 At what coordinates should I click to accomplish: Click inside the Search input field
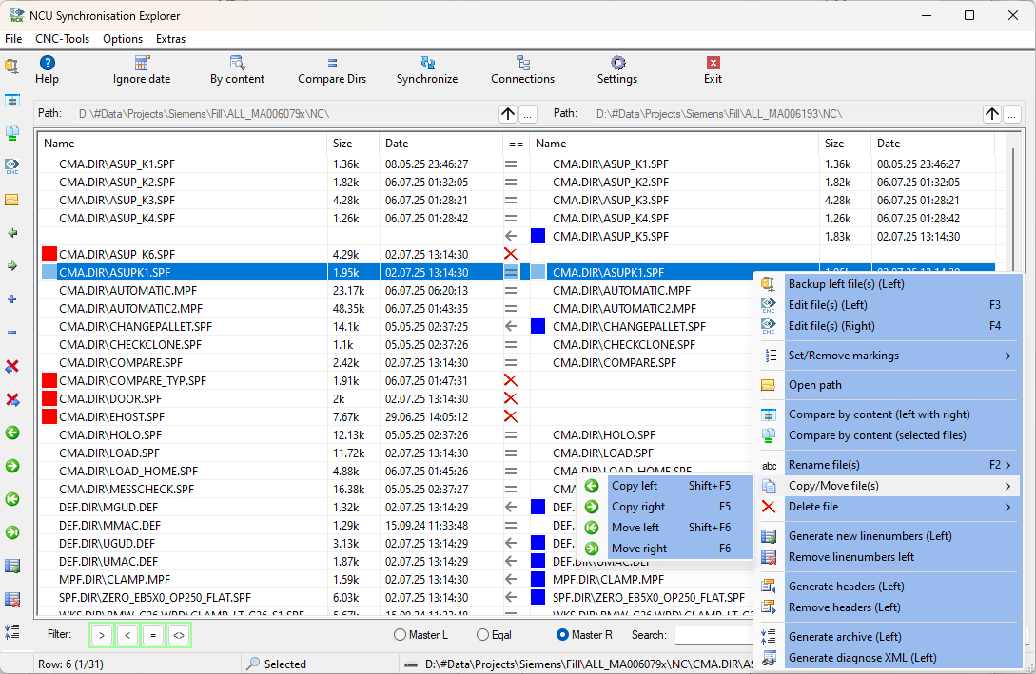click(x=714, y=634)
